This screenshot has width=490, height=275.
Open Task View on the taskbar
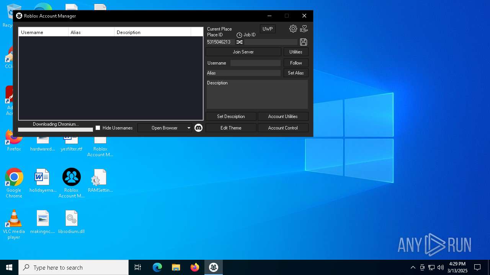(138, 267)
